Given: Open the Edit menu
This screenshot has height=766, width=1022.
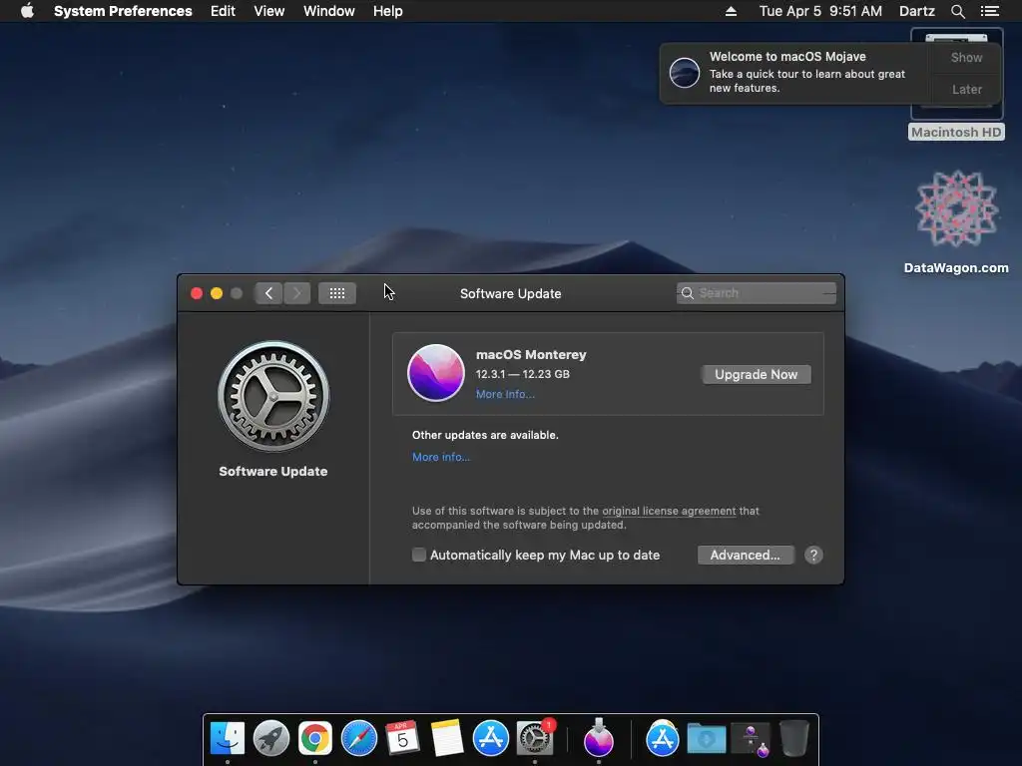Looking at the screenshot, I should [x=223, y=11].
